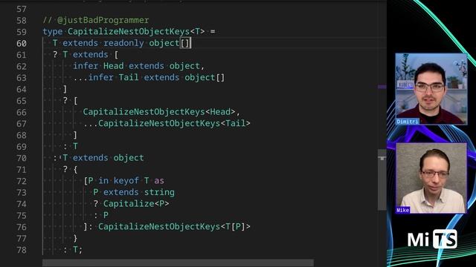
Task: Click 'readonly' keyword on line 60
Action: click(x=123, y=43)
